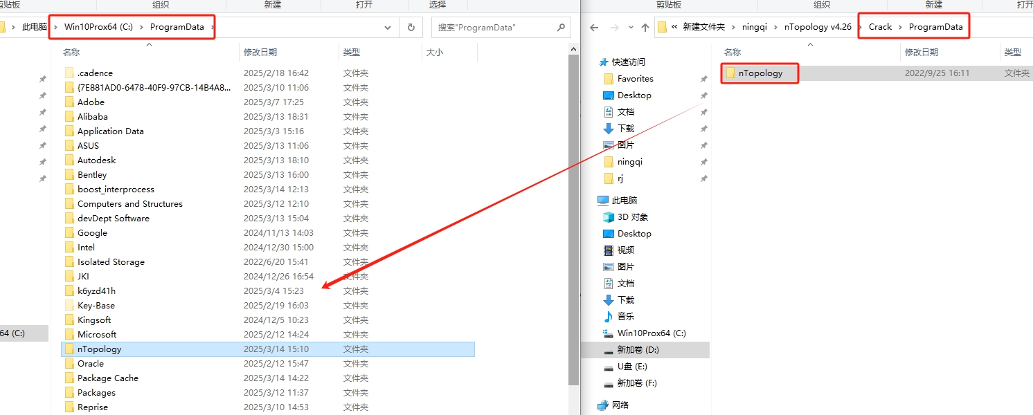Screen dimensions: 1033x415
Task: Select the devDept Software folder
Action: (113, 218)
